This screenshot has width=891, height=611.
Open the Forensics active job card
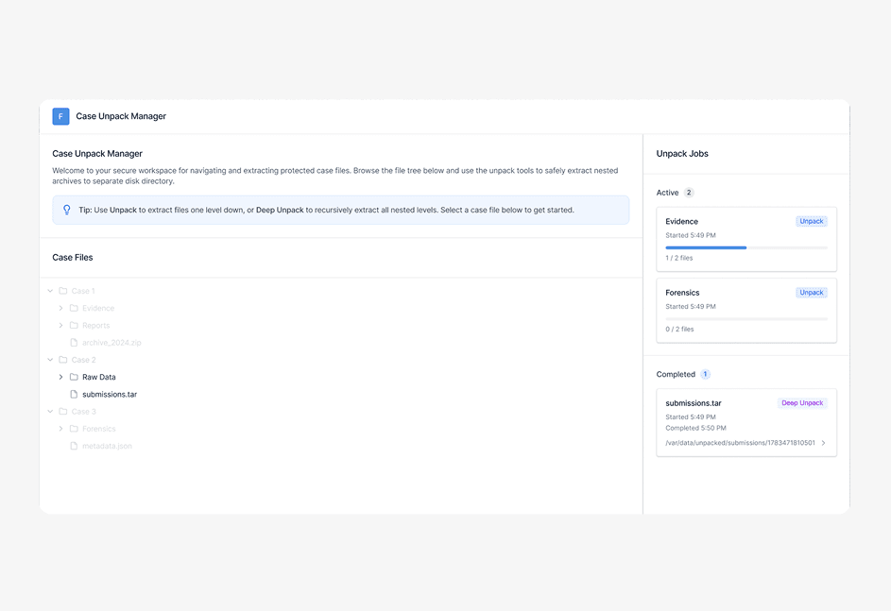(x=746, y=310)
